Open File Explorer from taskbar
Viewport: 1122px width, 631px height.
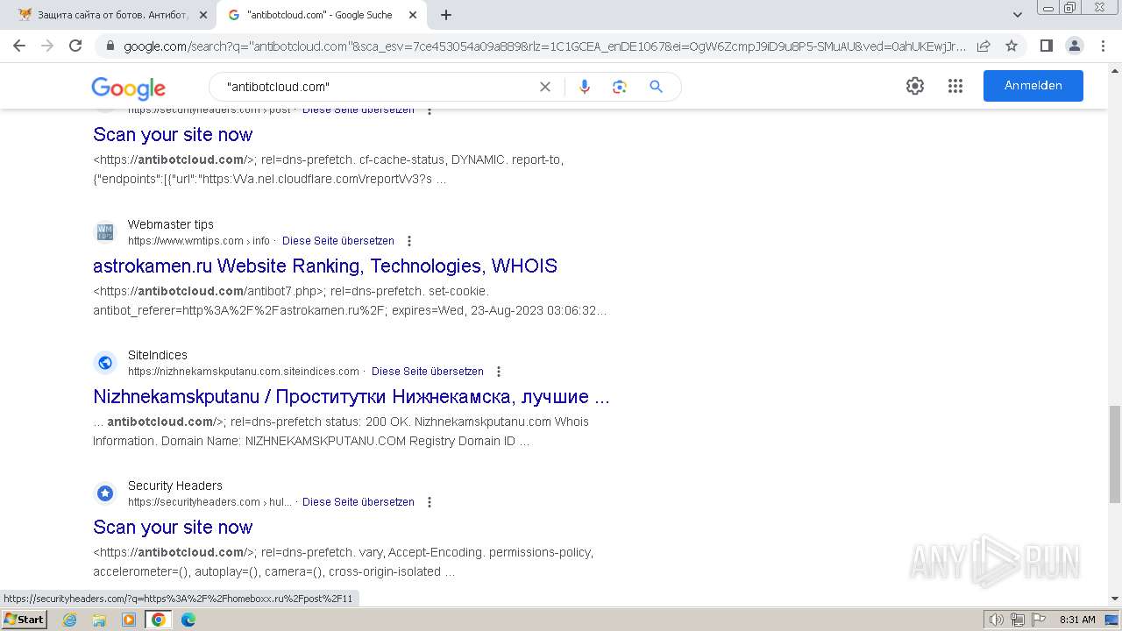tap(99, 620)
